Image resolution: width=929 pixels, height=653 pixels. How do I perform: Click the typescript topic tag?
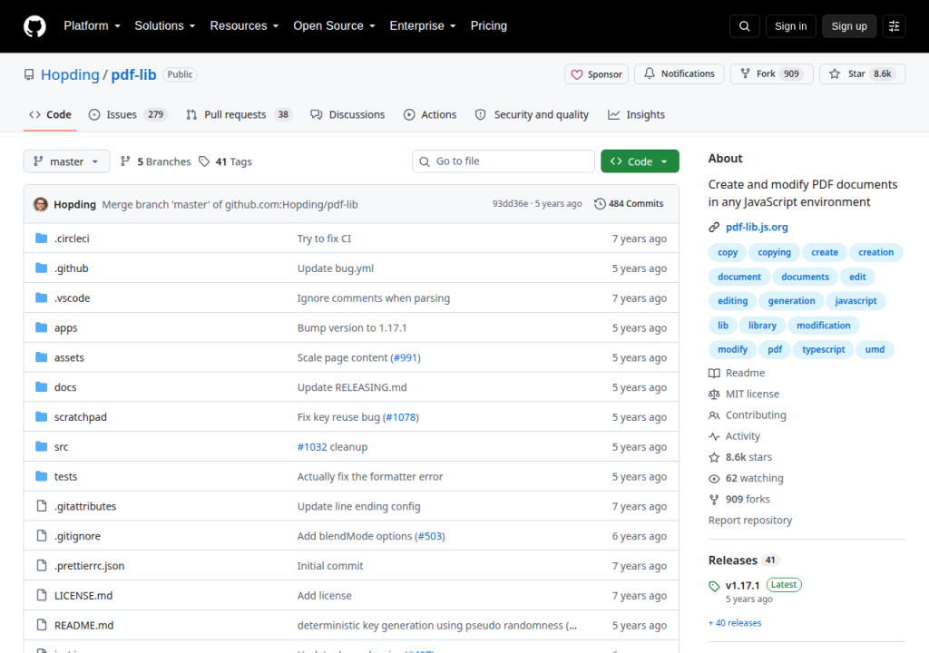point(824,349)
